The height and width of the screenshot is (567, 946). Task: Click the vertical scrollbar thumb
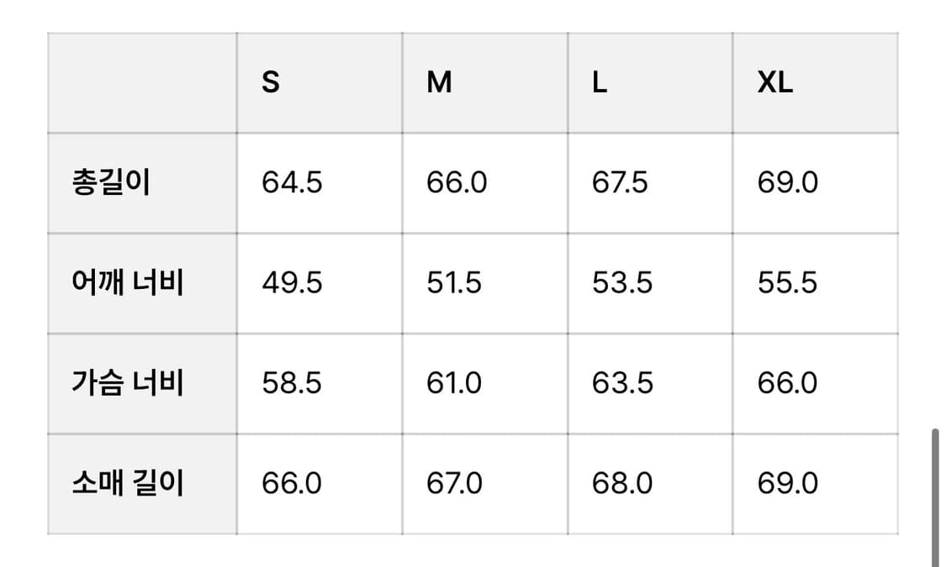pyautogui.click(x=935, y=497)
